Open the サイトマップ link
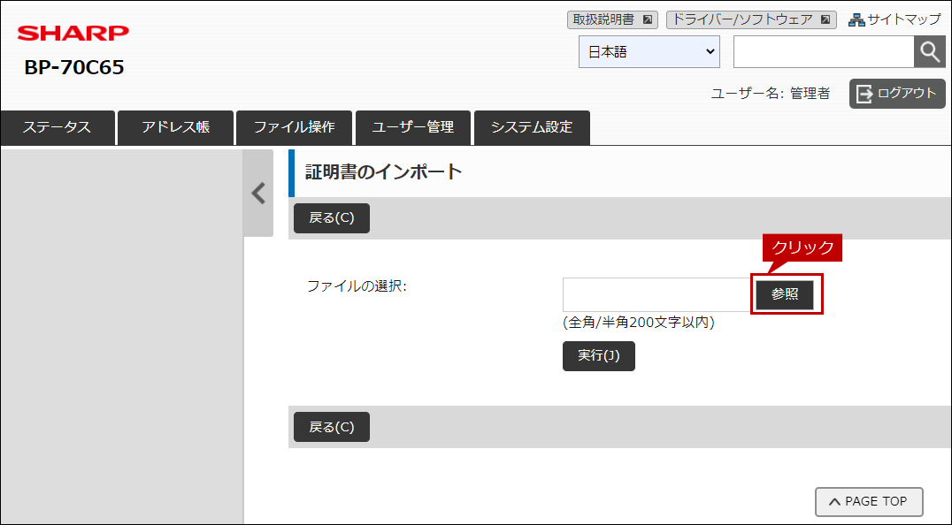952x525 pixels. 894,19
